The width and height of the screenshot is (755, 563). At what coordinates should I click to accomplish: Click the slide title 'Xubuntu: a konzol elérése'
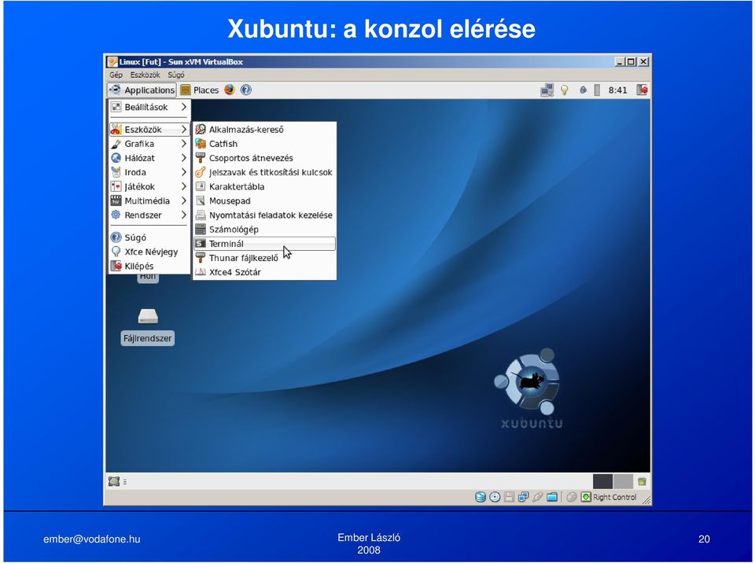point(381,28)
